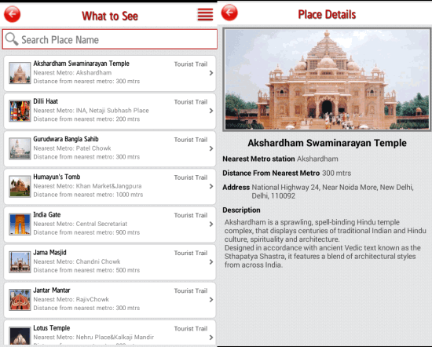432x347 pixels.
Task: Click the search magnifier icon
Action: coord(12,38)
